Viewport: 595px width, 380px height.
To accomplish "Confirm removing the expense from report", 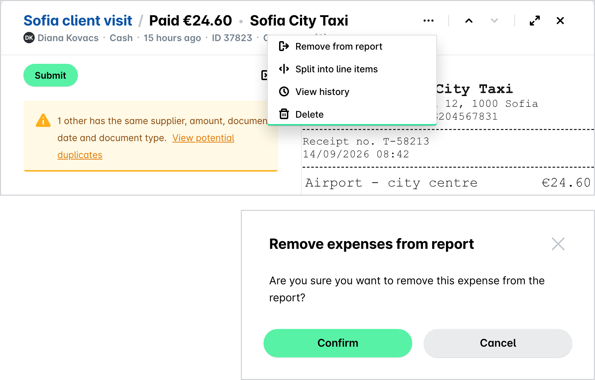I will coord(338,343).
